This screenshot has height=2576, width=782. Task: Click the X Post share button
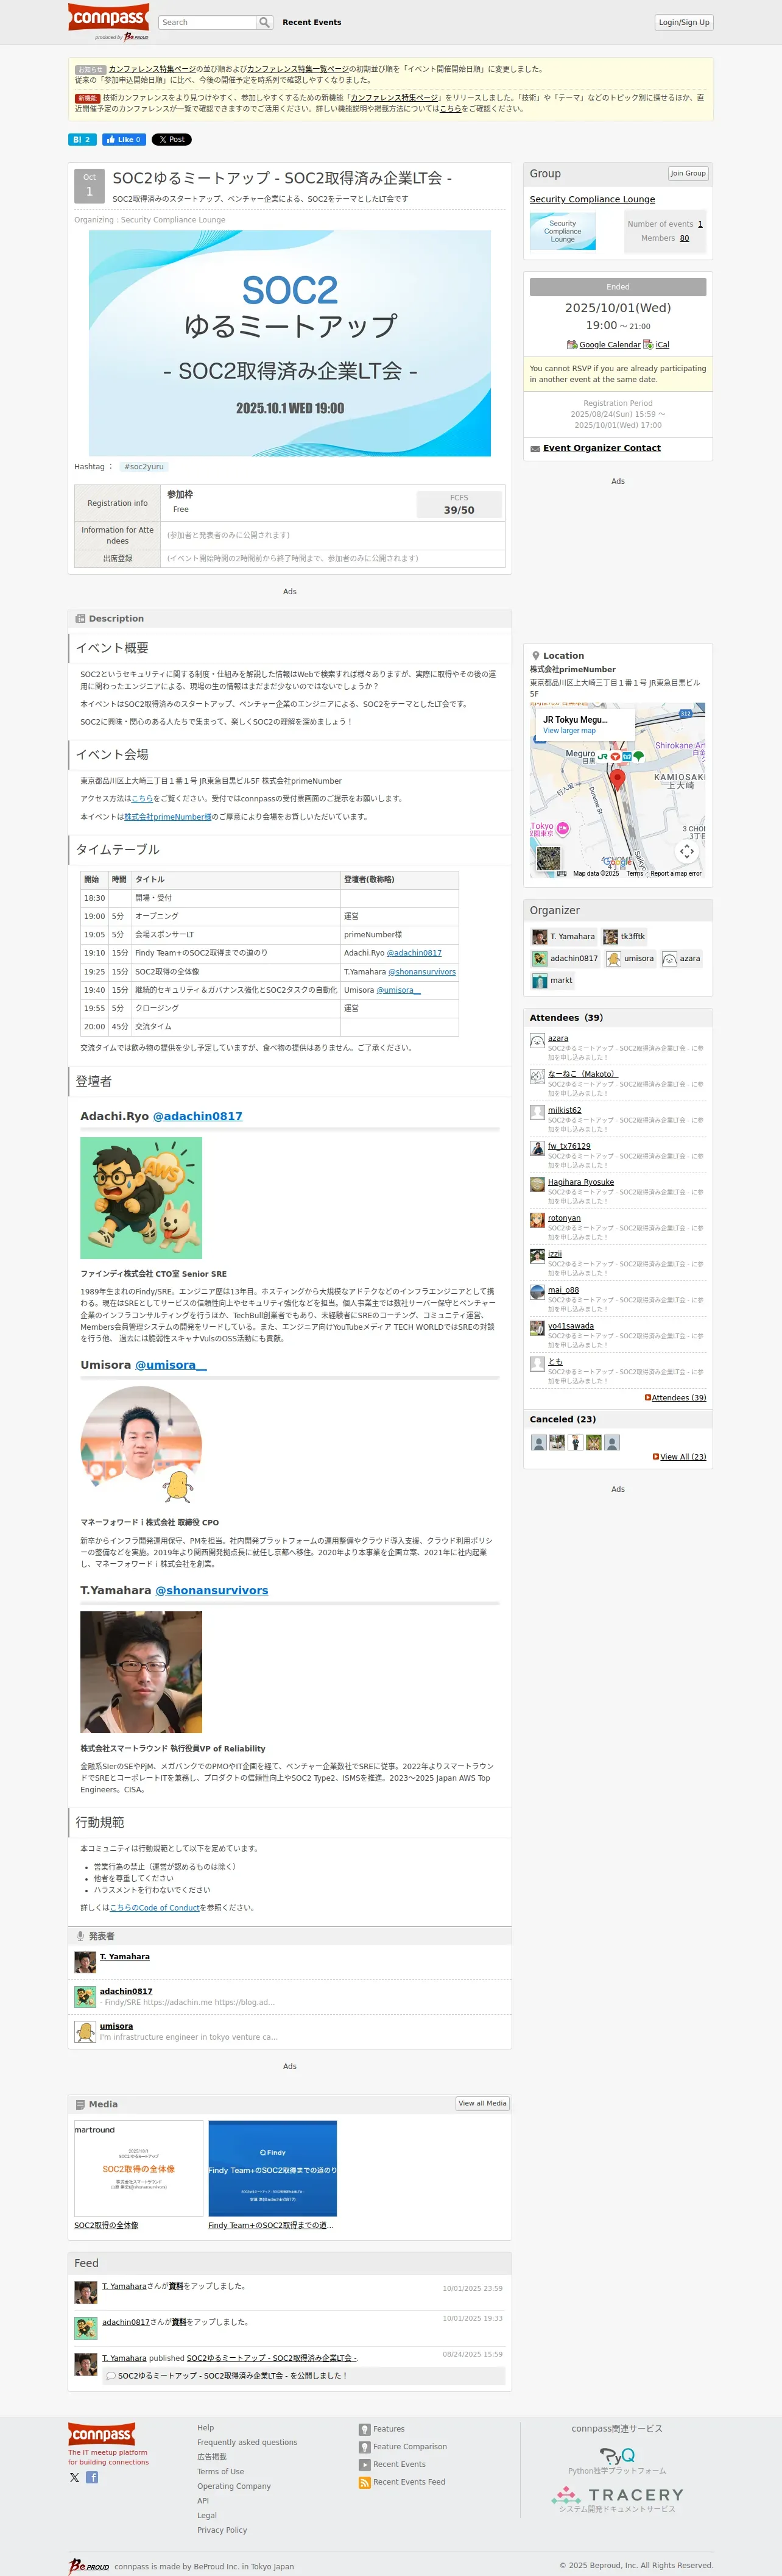[x=171, y=140]
